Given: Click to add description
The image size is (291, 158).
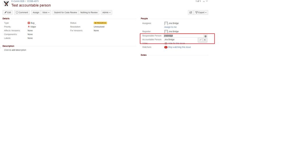Looking at the screenshot, I should click(15, 50).
